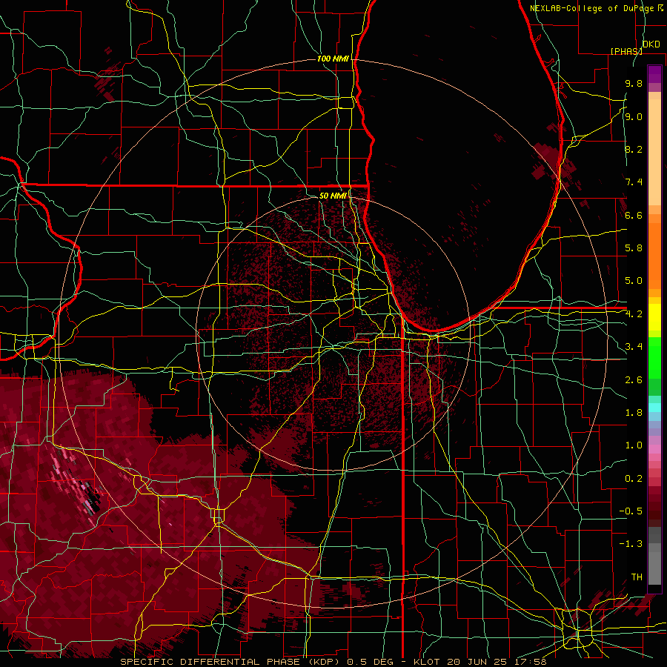This screenshot has width=667, height=667.
Task: Click the yellow segment of the color bar
Action: [x=654, y=317]
